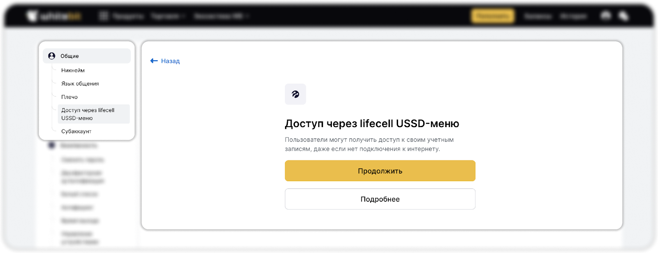The image size is (658, 253).
Task: Select Язык общения in the sidebar
Action: coord(80,84)
